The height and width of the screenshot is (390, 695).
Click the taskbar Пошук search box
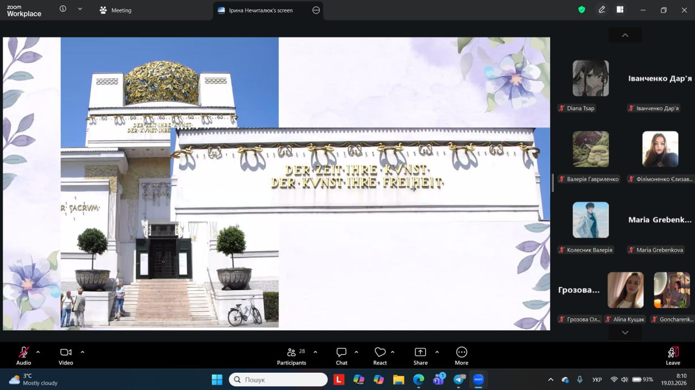pos(278,379)
